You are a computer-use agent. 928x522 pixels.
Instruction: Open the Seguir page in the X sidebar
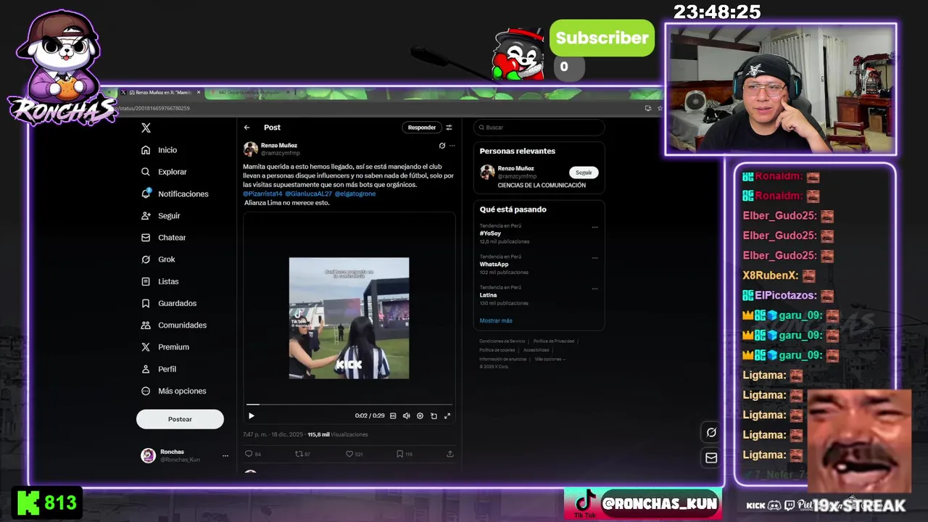pyautogui.click(x=160, y=215)
